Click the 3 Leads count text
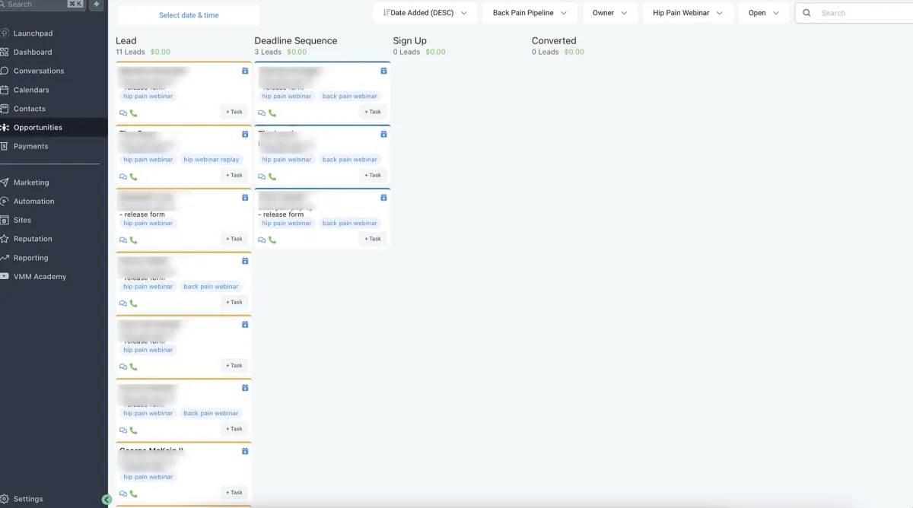913x508 pixels. click(268, 52)
